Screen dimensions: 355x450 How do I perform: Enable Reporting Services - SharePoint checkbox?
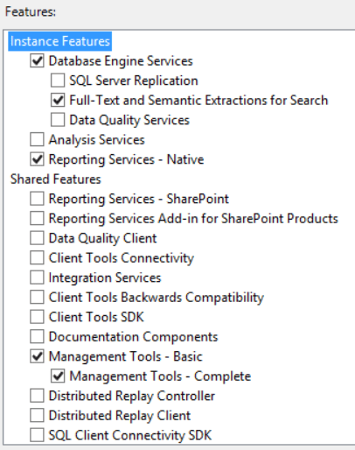(x=37, y=199)
